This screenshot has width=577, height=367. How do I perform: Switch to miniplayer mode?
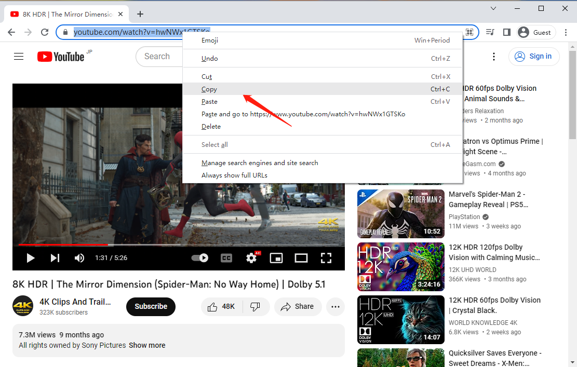[x=276, y=258]
